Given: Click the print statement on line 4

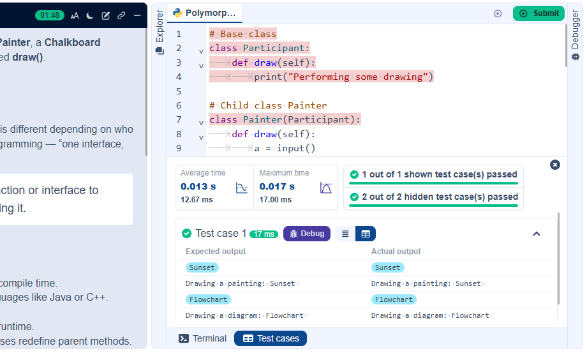Looking at the screenshot, I should click(344, 77).
